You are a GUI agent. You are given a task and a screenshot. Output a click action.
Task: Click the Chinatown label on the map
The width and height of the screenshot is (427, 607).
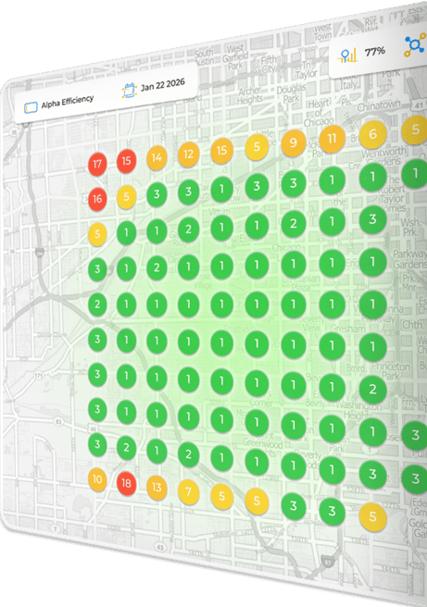click(379, 105)
